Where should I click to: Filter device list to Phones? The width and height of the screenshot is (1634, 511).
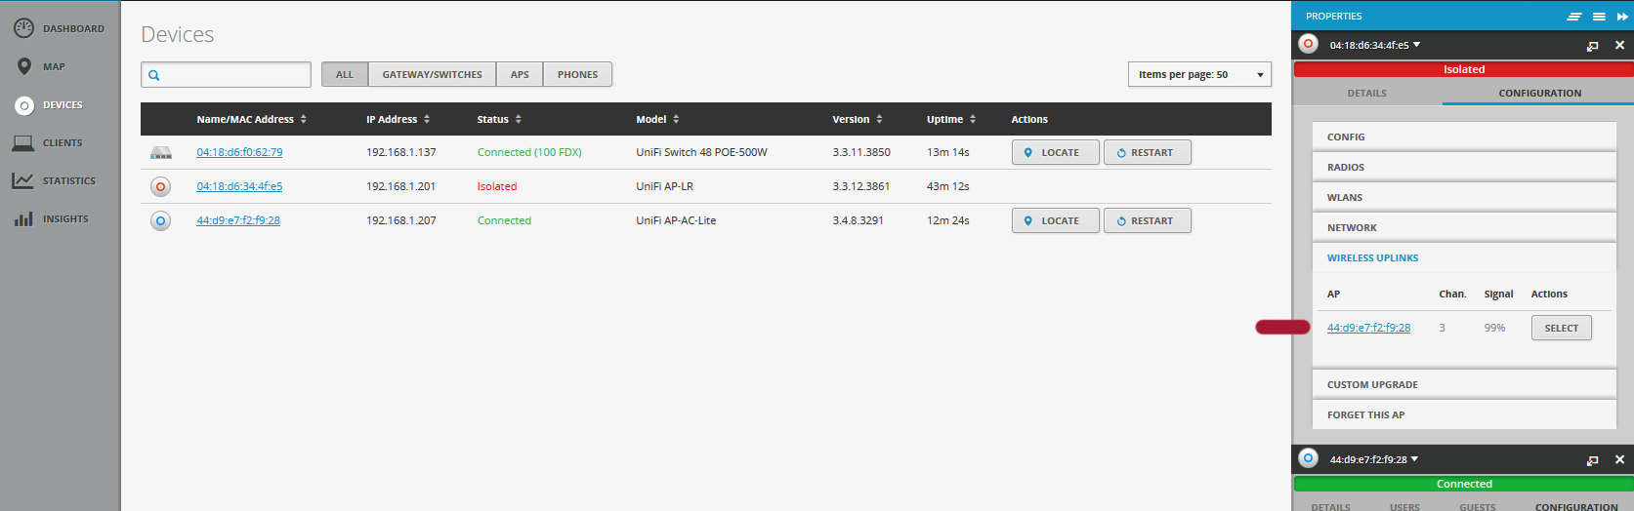point(577,75)
